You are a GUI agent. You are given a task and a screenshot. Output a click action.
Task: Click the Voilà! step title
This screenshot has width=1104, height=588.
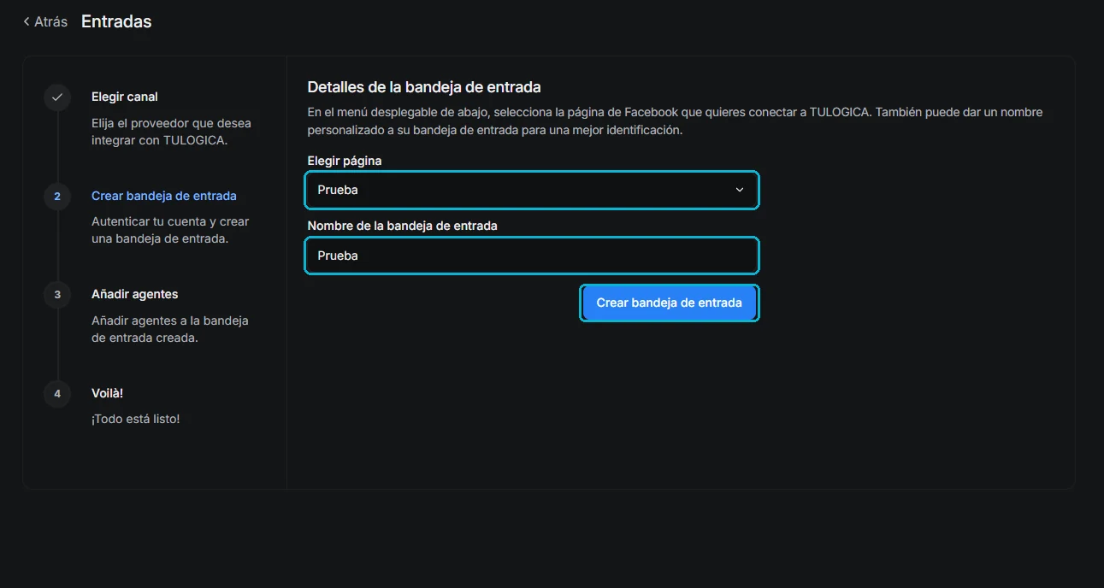pyautogui.click(x=108, y=393)
